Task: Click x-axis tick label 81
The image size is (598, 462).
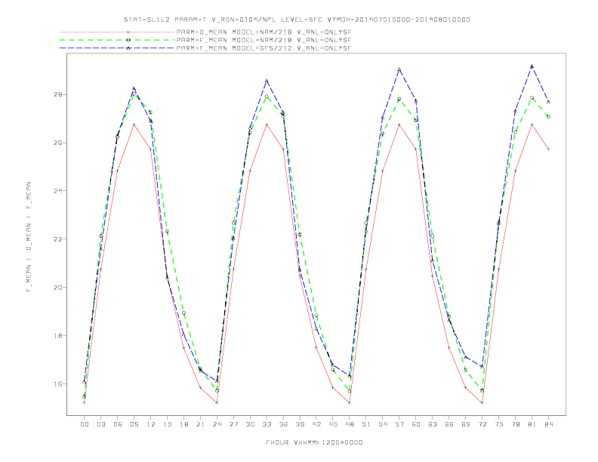Action: tap(532, 424)
